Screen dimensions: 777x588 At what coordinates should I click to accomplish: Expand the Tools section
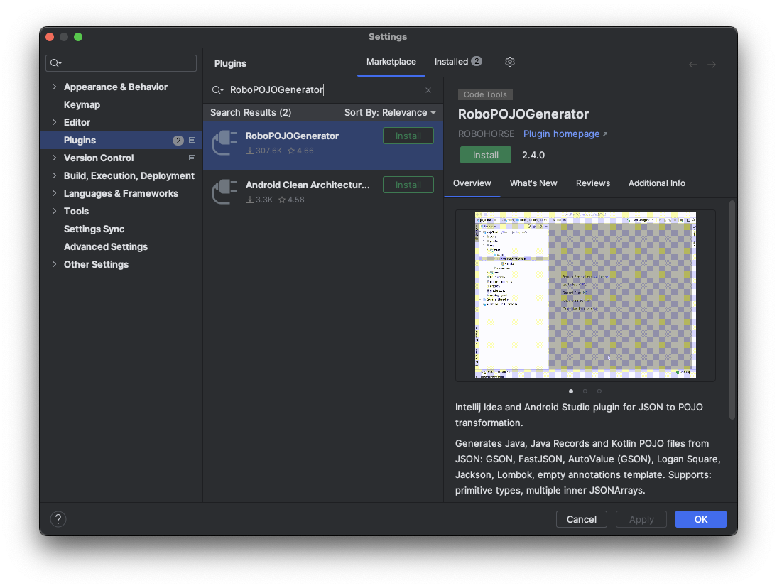[x=55, y=211]
